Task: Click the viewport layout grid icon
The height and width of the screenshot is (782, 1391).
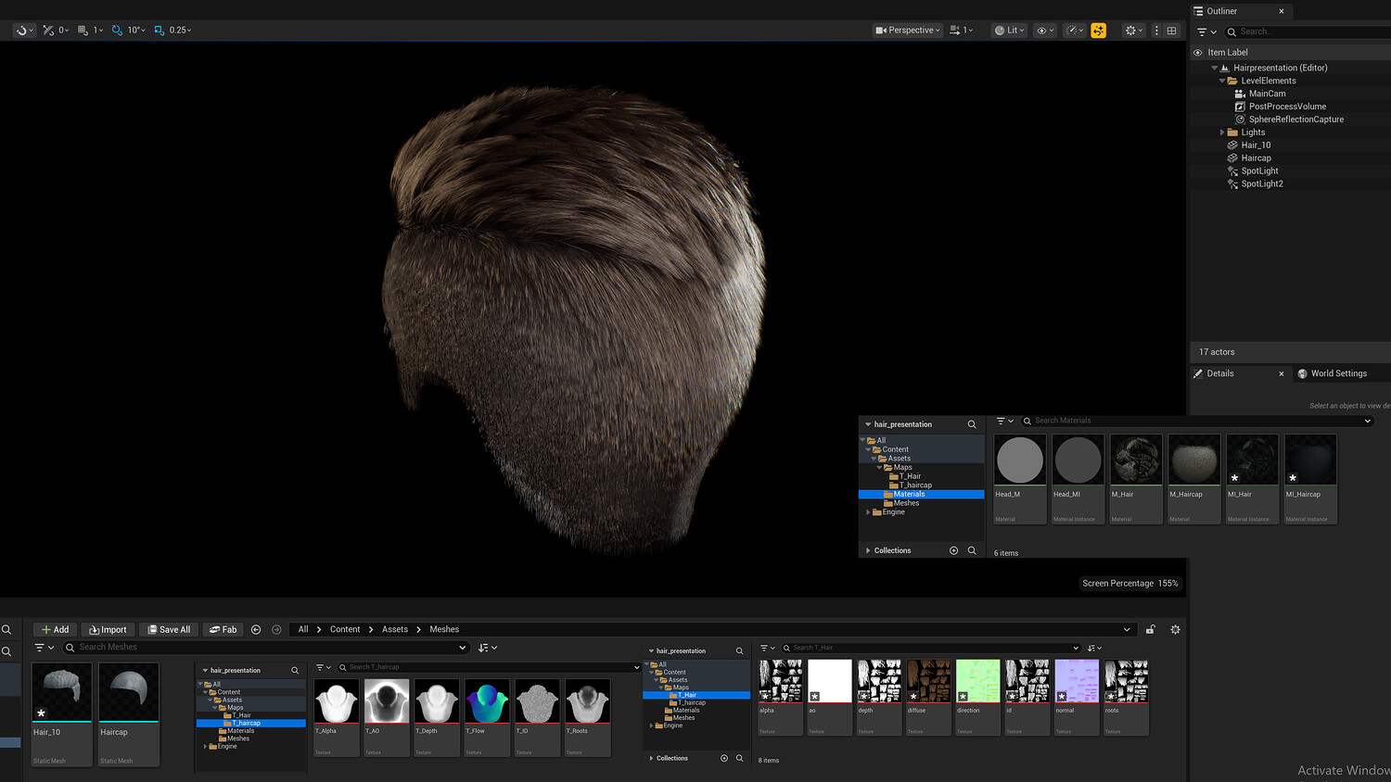Action: [x=1172, y=31]
